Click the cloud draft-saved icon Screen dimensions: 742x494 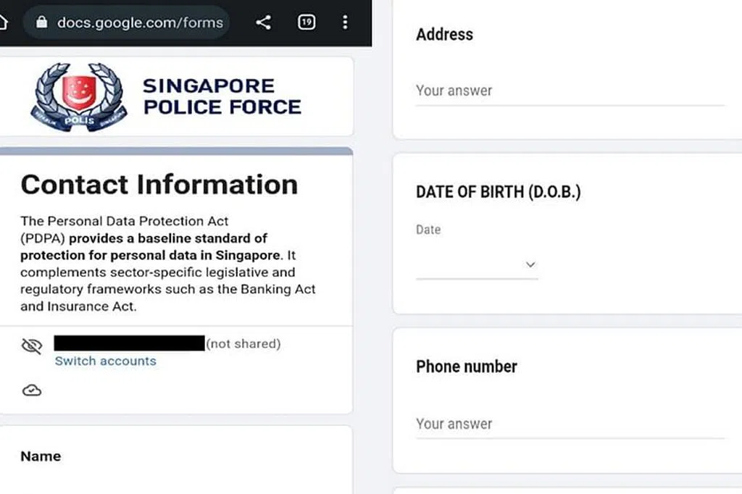[x=32, y=390]
